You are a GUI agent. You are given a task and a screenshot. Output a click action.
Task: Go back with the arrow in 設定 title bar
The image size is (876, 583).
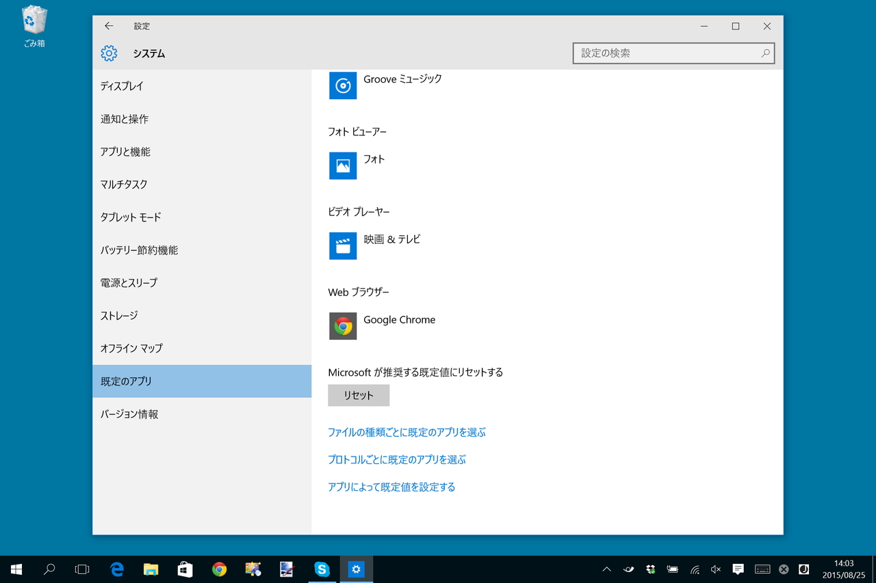[109, 26]
